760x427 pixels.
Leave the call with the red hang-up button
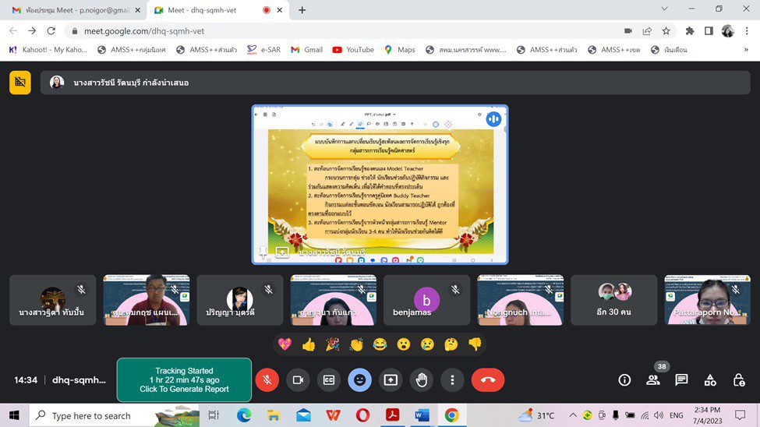coord(488,380)
